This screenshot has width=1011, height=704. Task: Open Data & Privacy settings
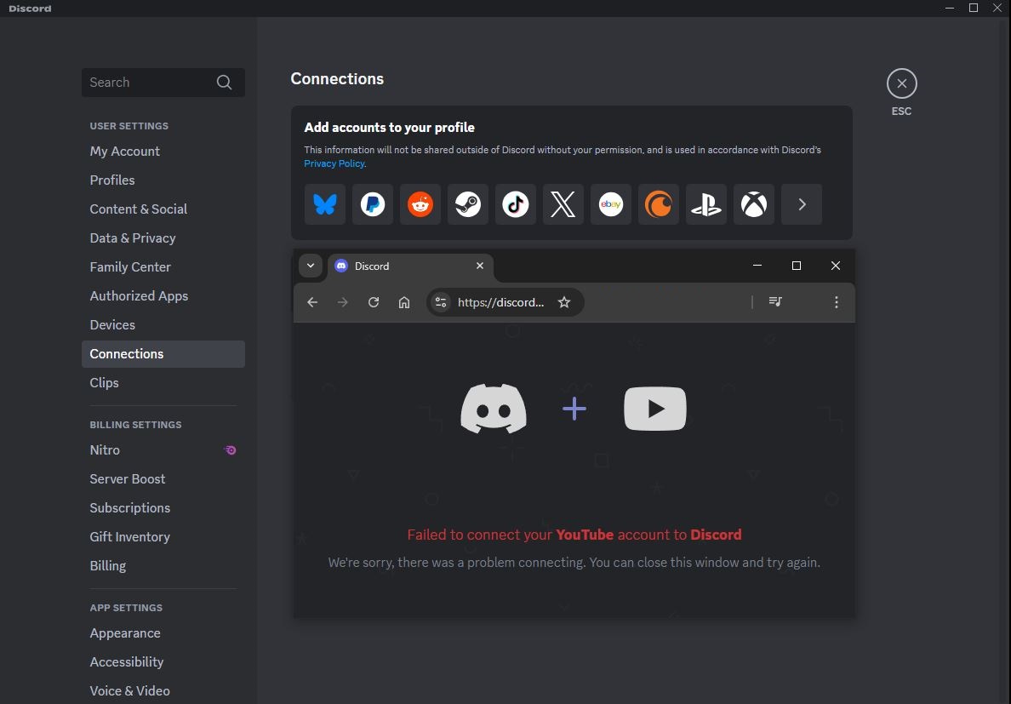click(x=163, y=238)
